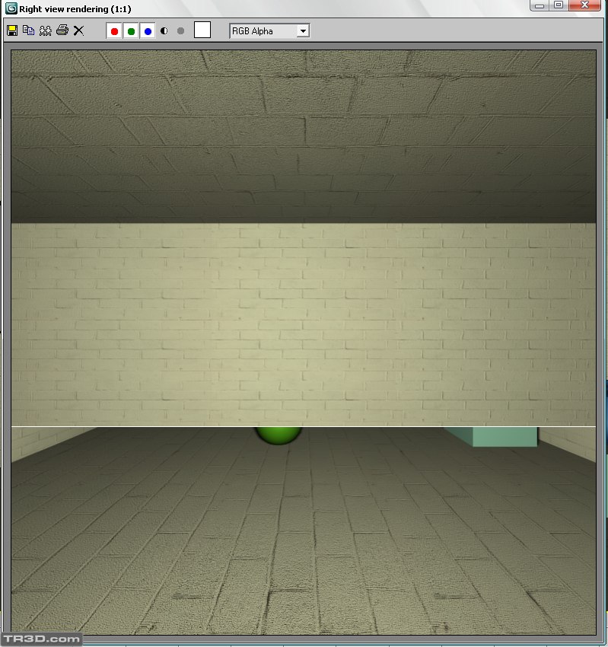Click the green sphere in the render
This screenshot has width=608, height=647.
[x=279, y=435]
